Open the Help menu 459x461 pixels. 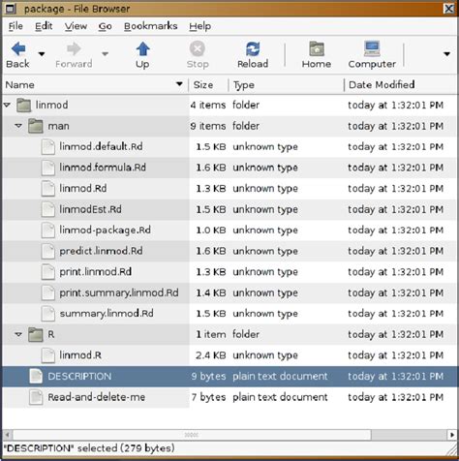(200, 26)
